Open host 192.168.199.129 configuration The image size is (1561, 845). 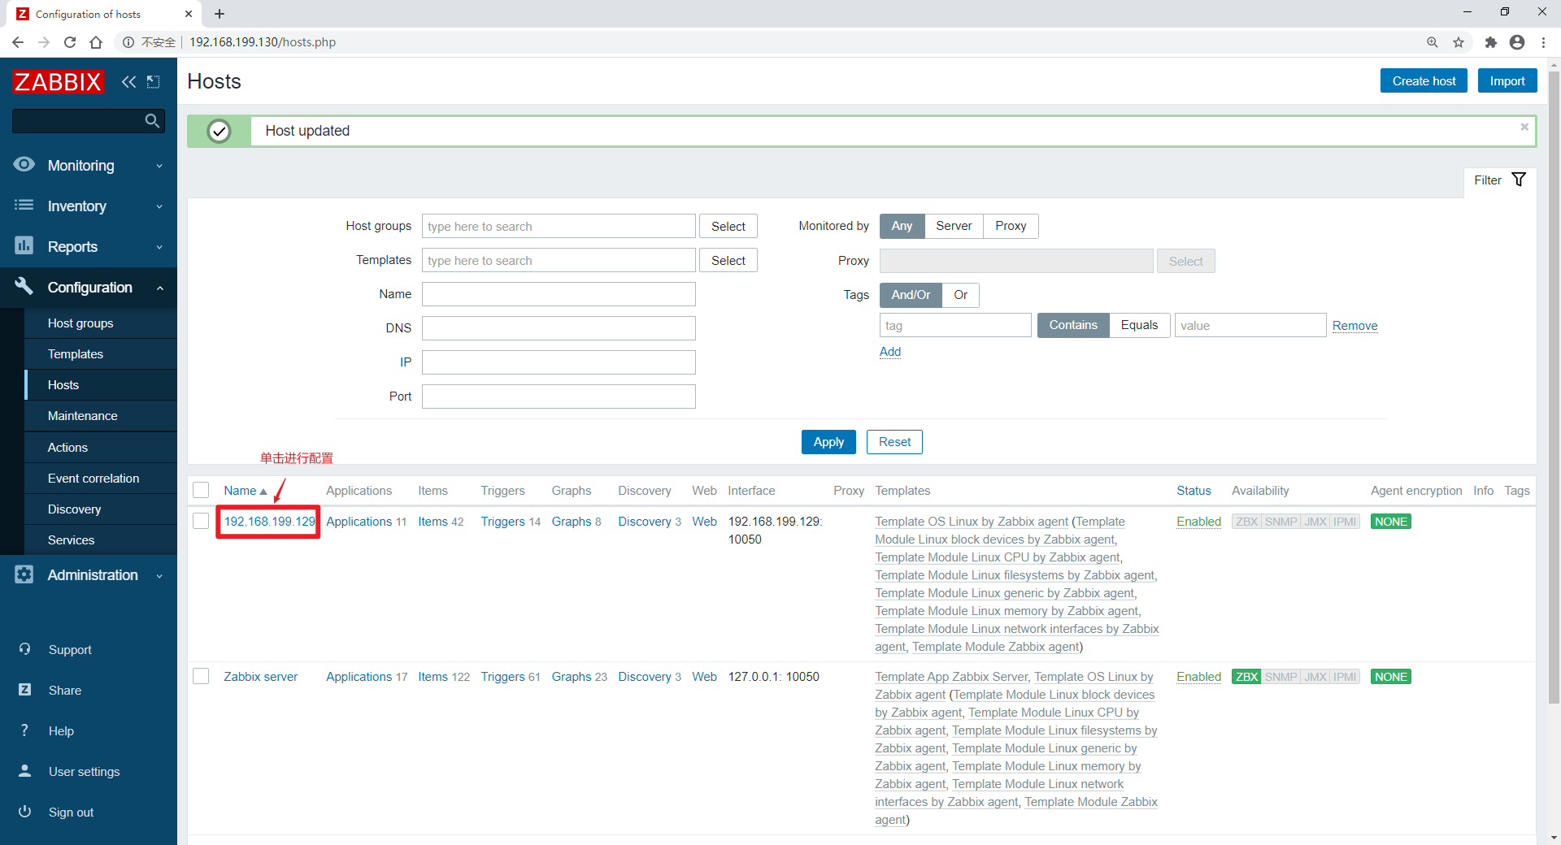269,521
